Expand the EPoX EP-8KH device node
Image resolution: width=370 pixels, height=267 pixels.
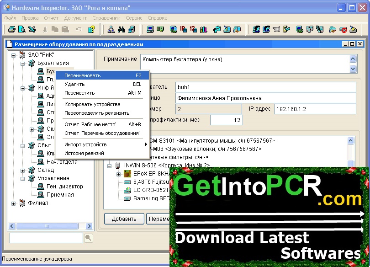(x=118, y=174)
